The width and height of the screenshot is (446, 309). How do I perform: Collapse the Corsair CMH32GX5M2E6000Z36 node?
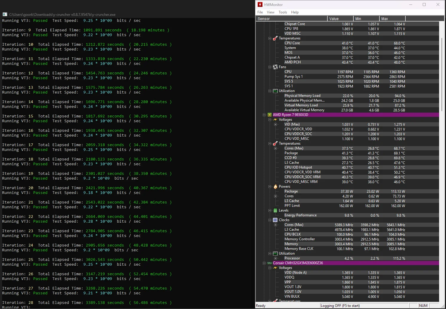264,263
